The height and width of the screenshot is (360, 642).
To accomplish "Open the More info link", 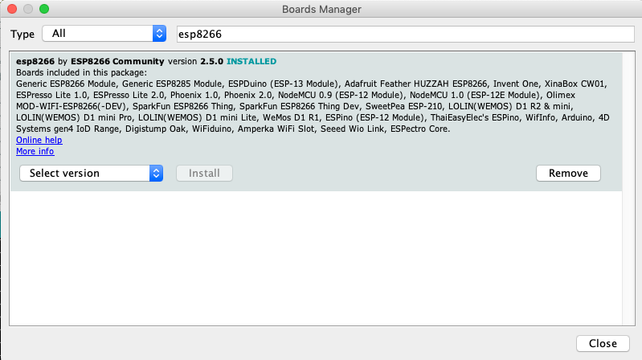I will pyautogui.click(x=35, y=151).
